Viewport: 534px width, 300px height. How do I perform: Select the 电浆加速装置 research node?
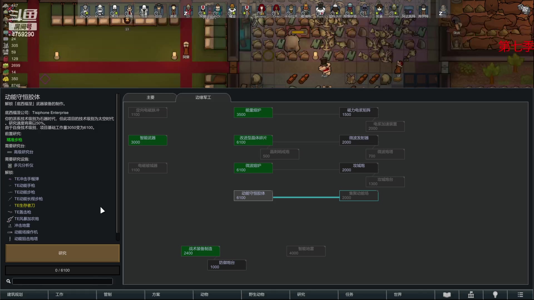pyautogui.click(x=385, y=126)
